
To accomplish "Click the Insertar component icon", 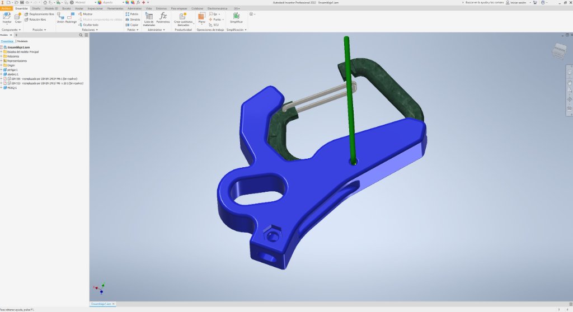I will [x=7, y=16].
